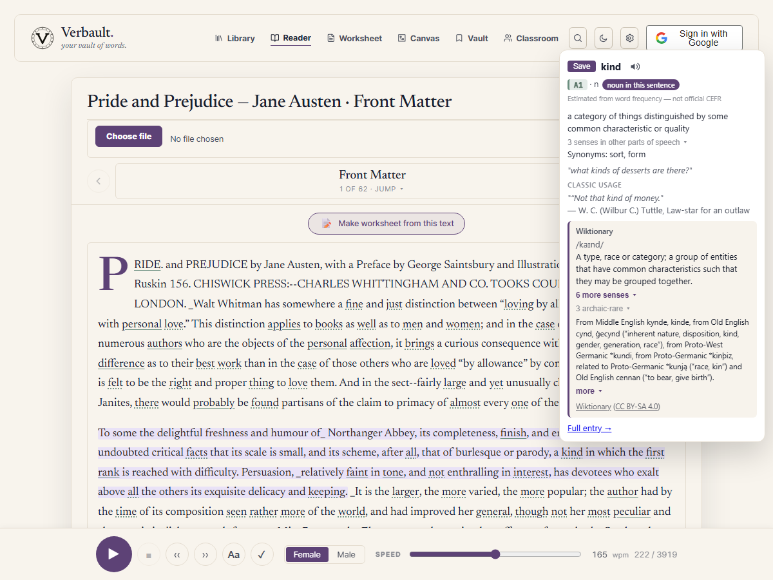Screen dimensions: 773x580
Task: Click the underlined word 'rank'
Action: pos(109,472)
